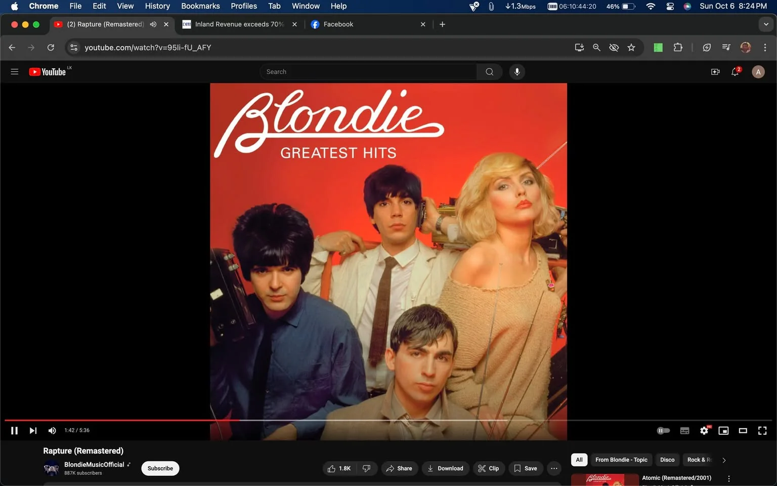Toggle the autoplay switch

coord(663,430)
